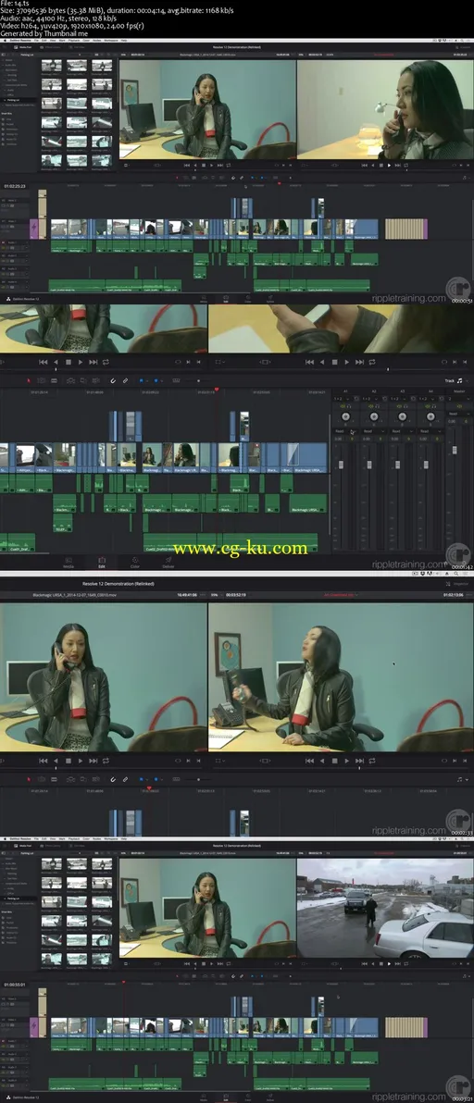Viewport: 474px width, 1103px height.
Task: Toggle source viewer loop in 00:01:42 frame
Action: point(106,362)
